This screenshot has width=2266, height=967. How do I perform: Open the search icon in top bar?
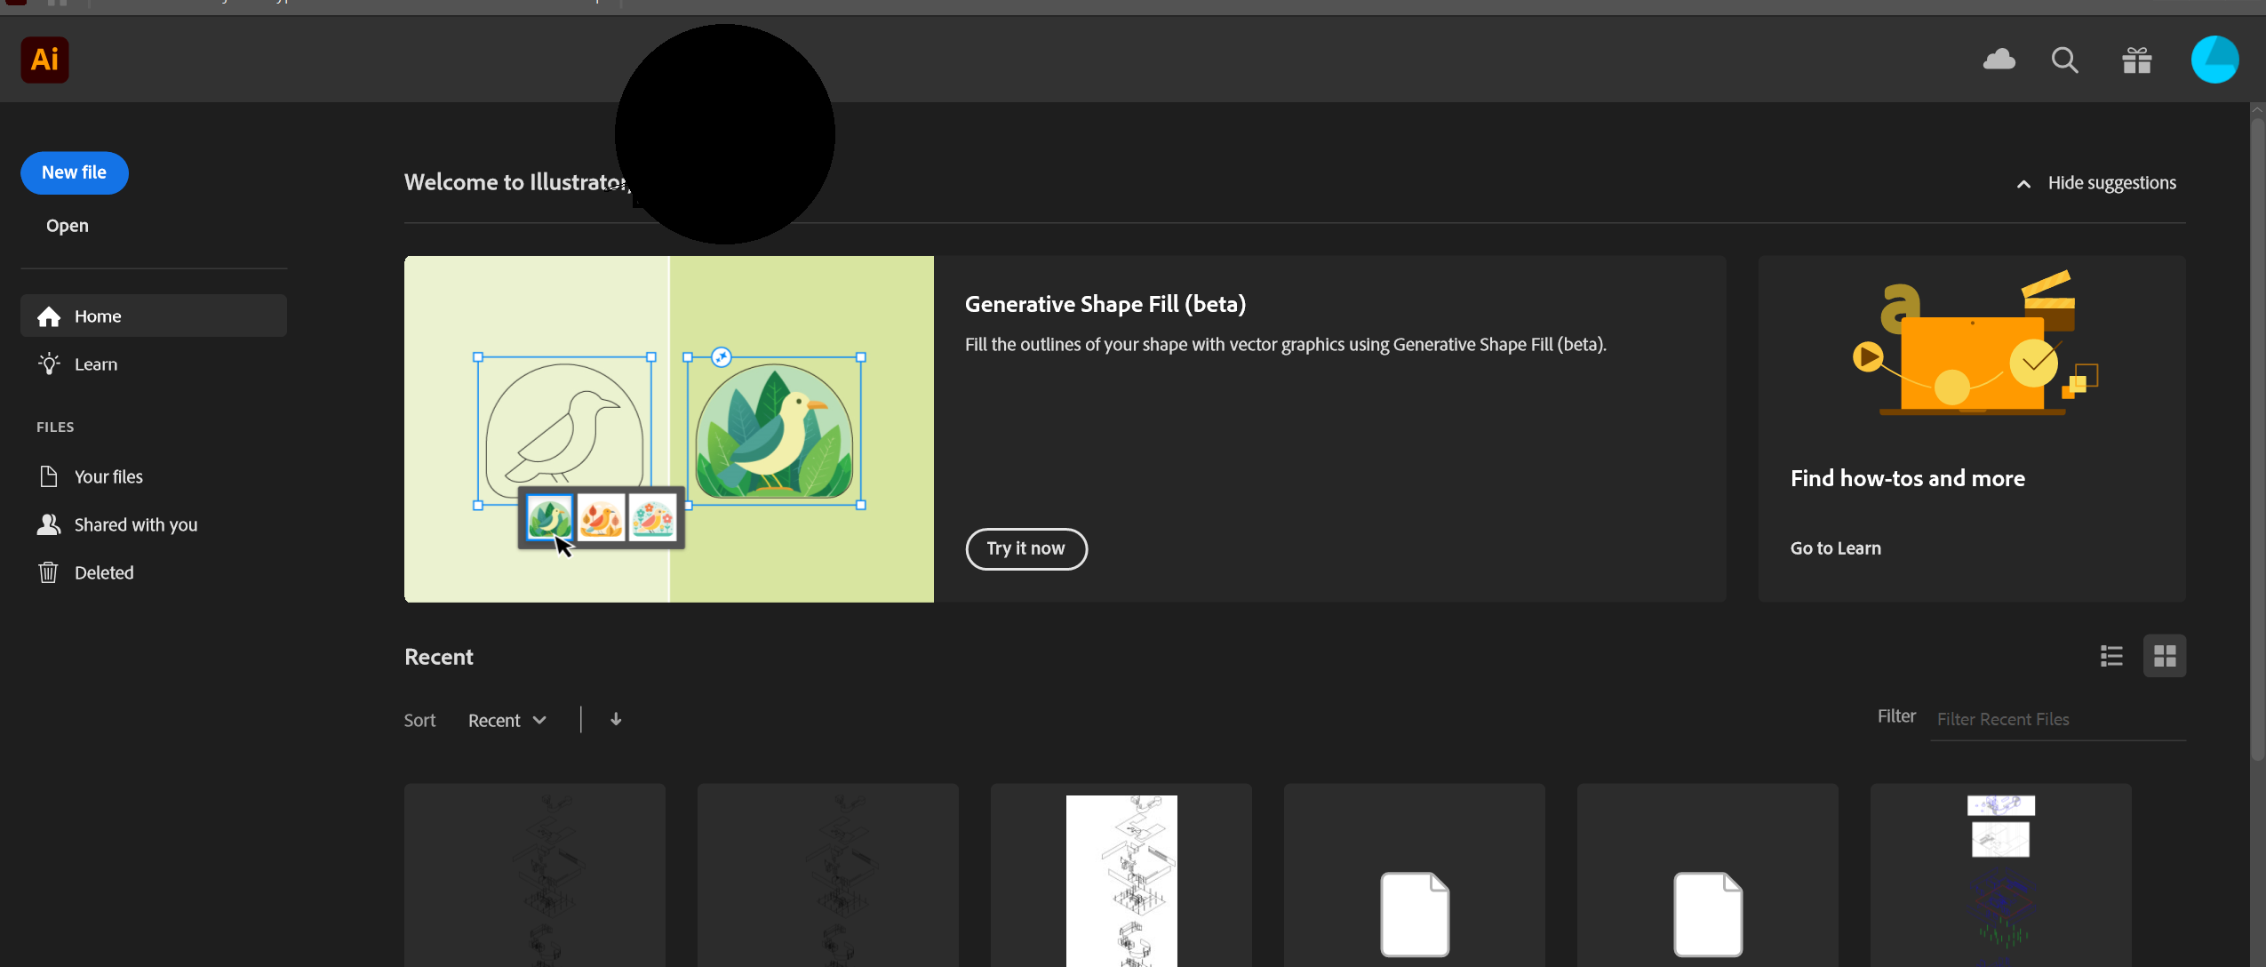point(2065,60)
